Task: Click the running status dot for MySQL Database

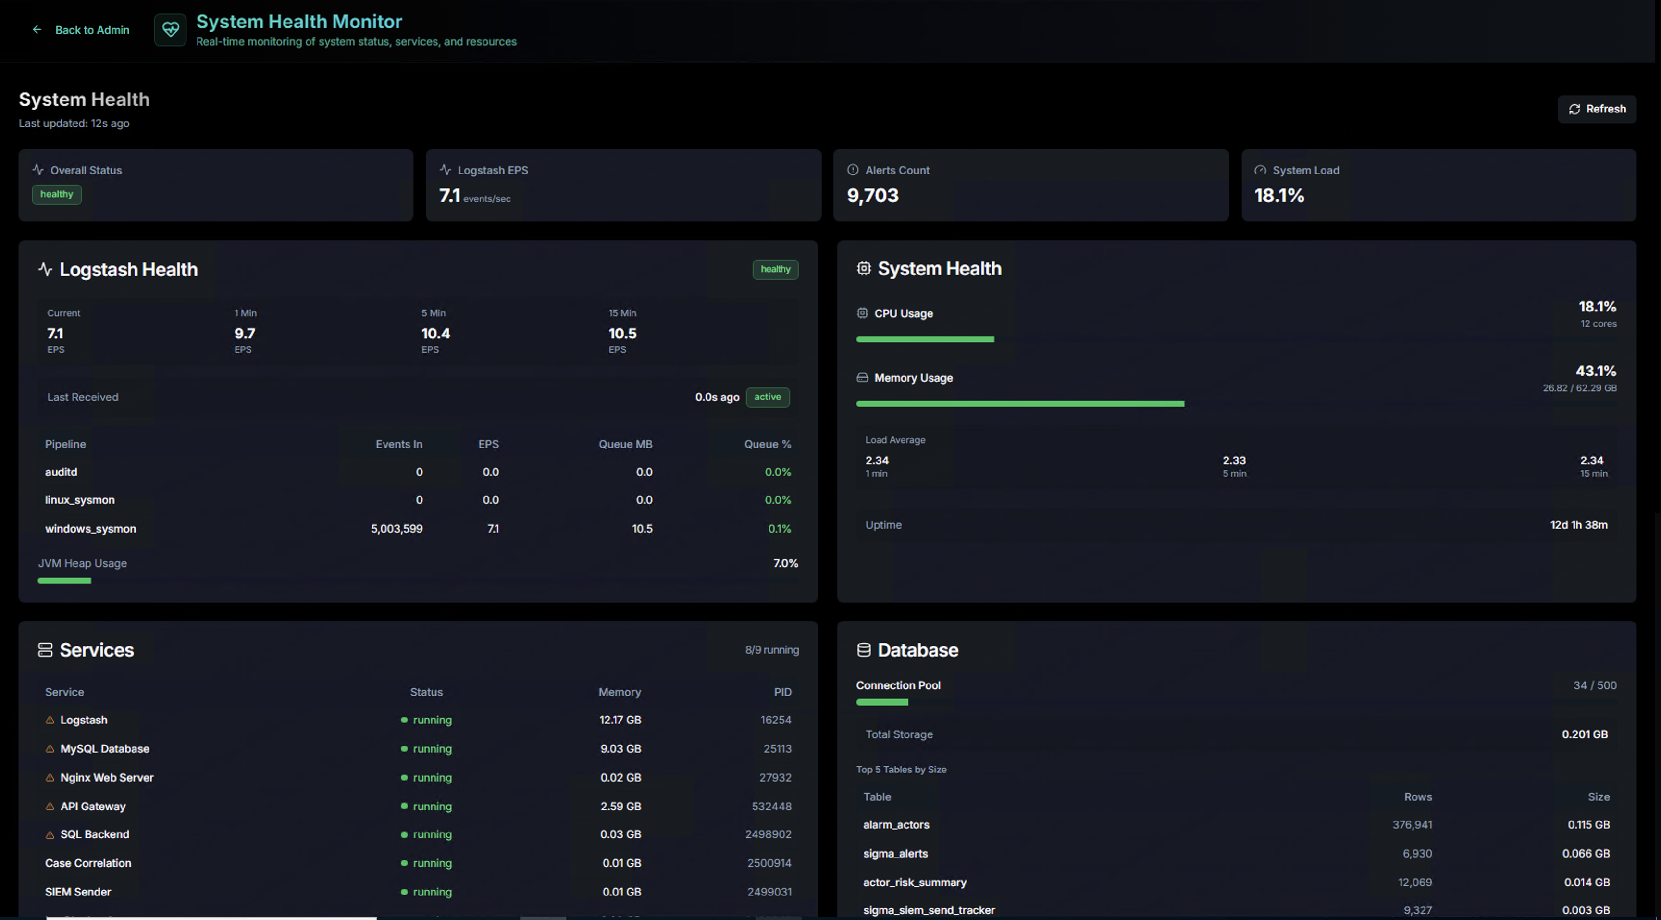Action: pos(404,748)
